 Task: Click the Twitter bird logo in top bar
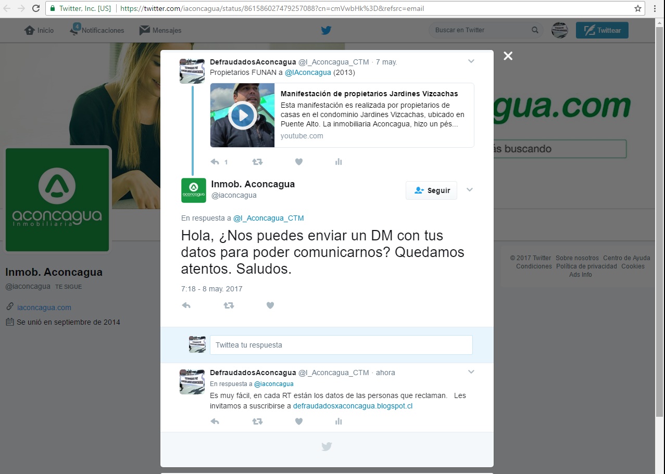326,30
